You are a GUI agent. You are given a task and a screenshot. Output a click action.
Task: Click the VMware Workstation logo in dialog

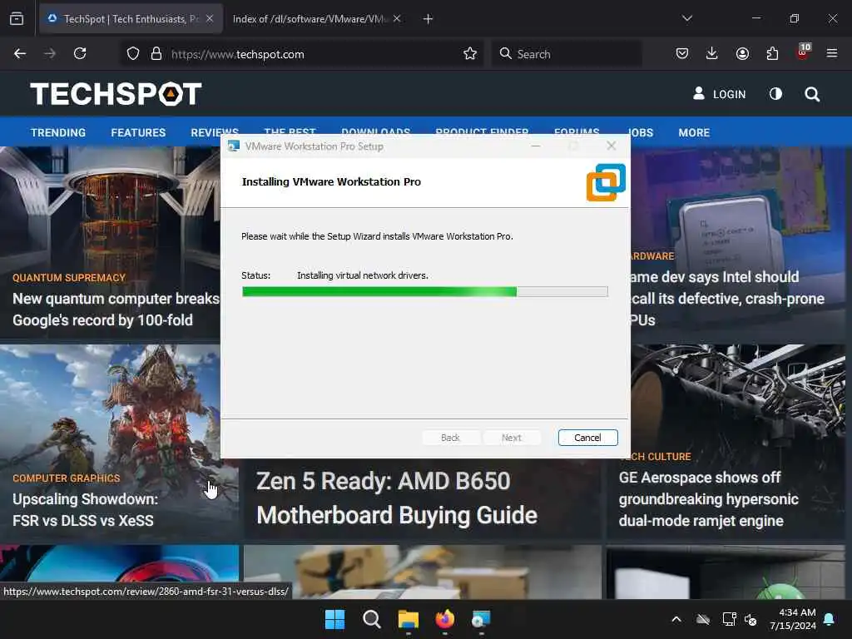(606, 182)
